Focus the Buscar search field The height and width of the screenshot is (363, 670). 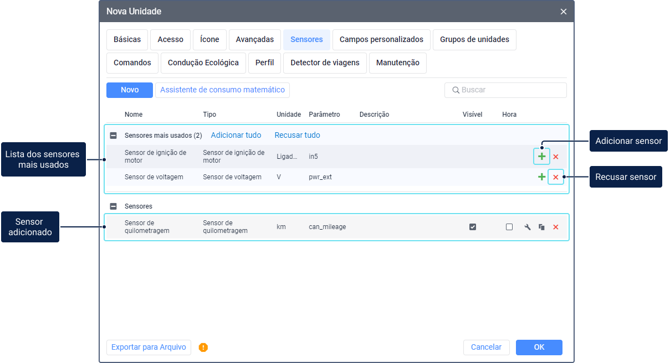(x=510, y=90)
